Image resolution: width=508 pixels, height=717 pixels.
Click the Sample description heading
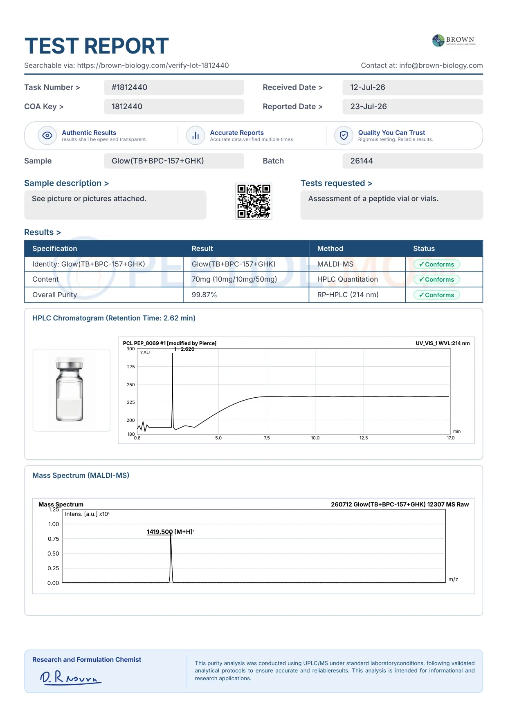pyautogui.click(x=66, y=183)
